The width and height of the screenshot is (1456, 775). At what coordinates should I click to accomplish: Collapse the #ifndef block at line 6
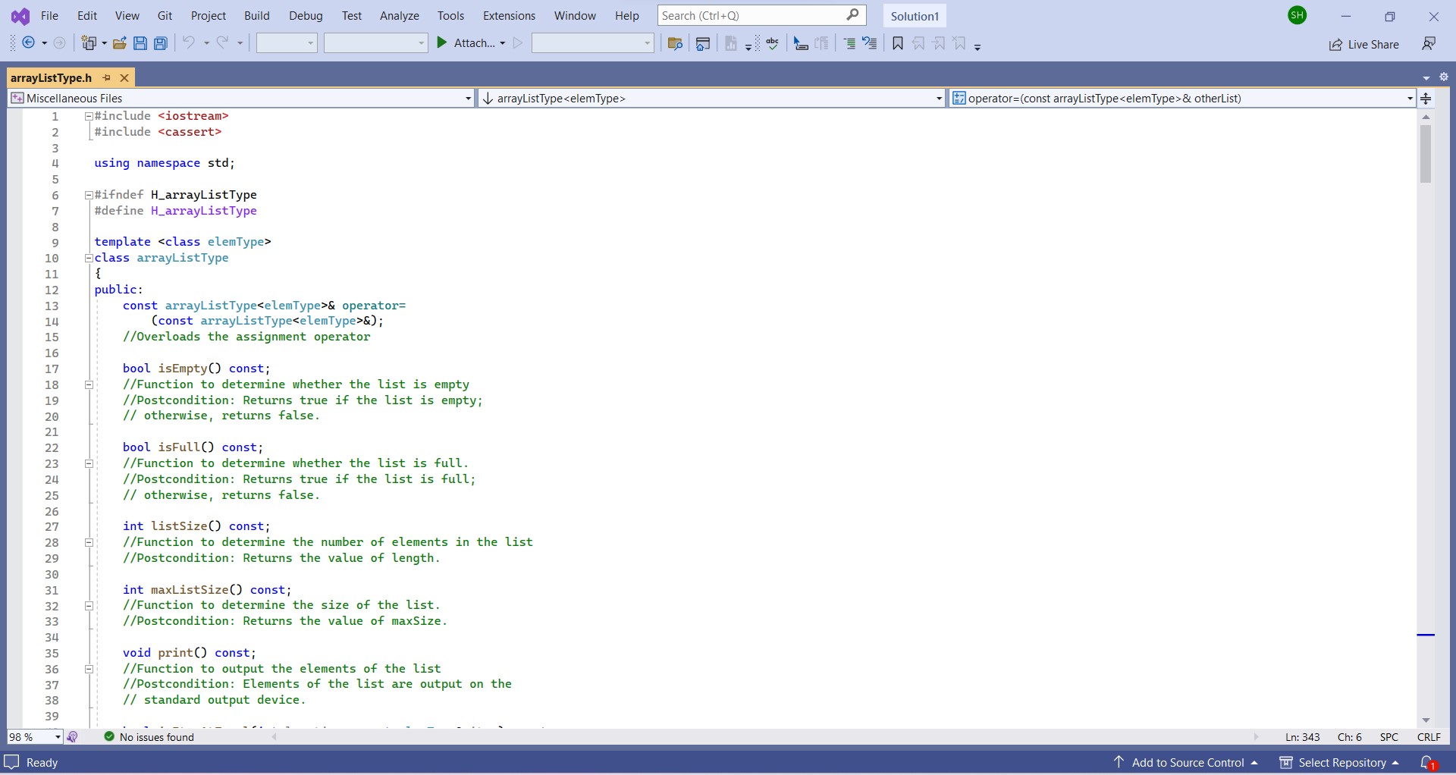tap(89, 195)
